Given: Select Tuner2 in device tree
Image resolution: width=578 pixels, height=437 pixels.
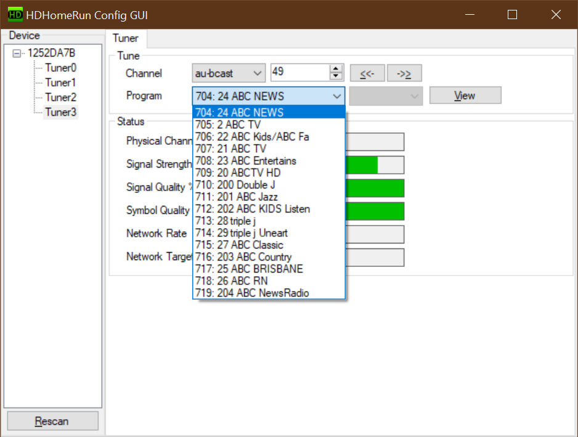Looking at the screenshot, I should 60,97.
